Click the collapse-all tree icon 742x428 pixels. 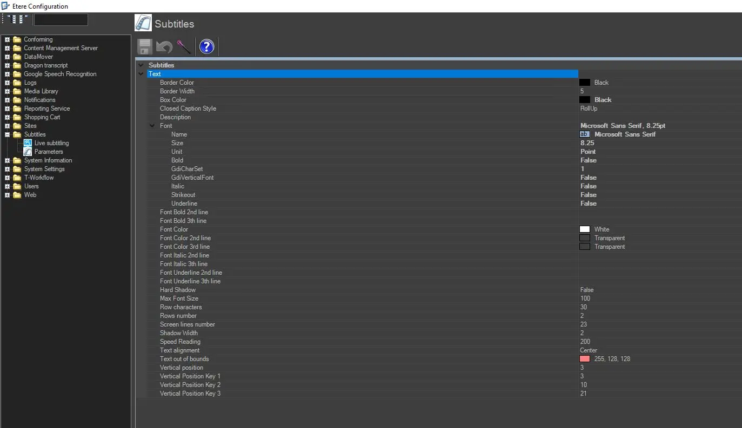click(x=23, y=19)
